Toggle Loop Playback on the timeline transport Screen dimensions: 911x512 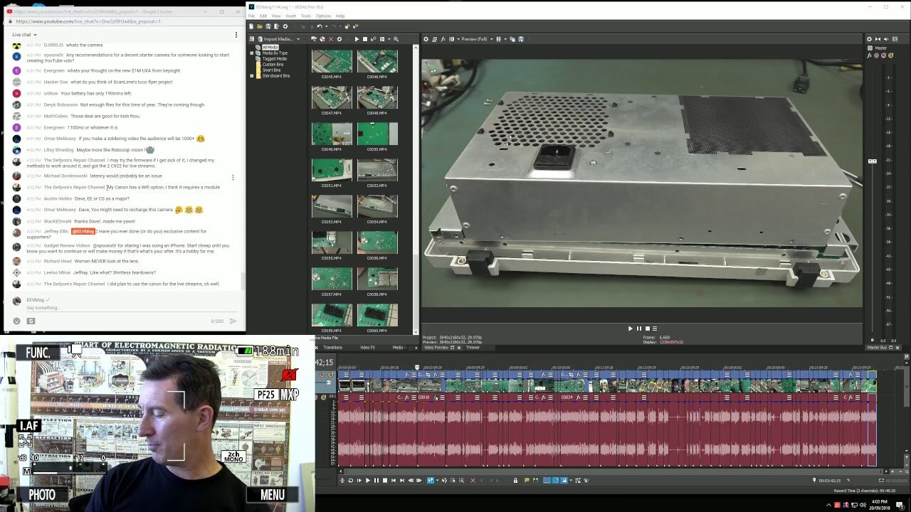pyautogui.click(x=350, y=480)
